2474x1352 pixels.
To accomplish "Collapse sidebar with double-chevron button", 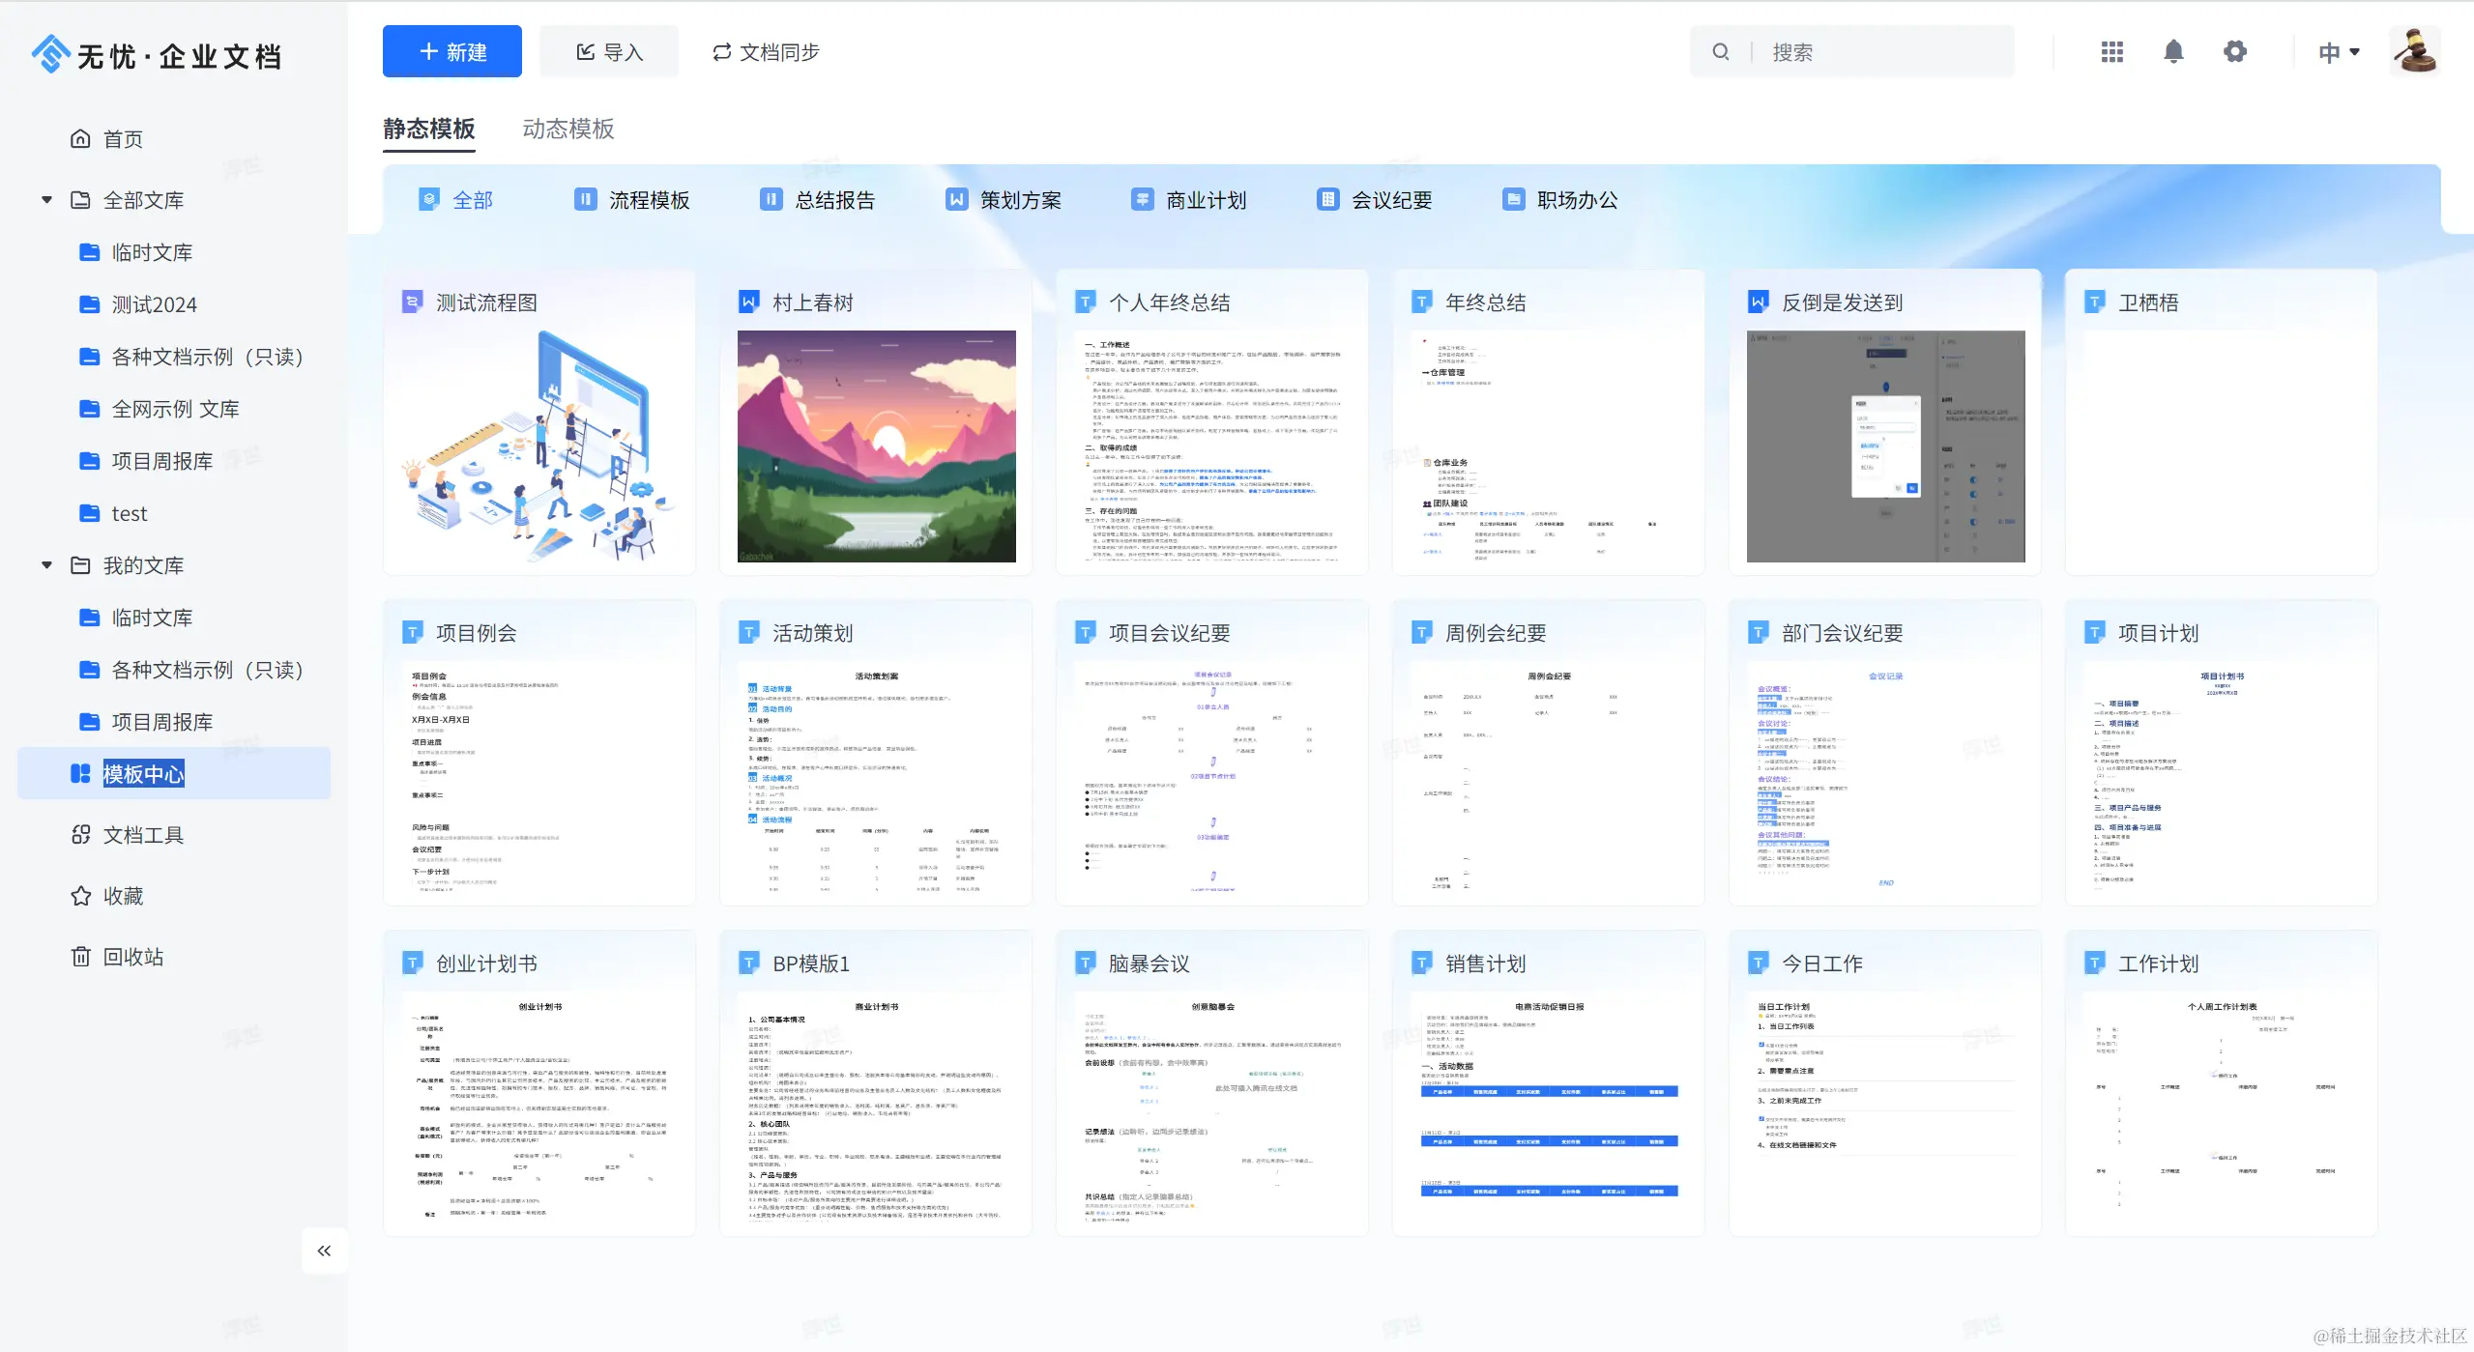I will [324, 1251].
